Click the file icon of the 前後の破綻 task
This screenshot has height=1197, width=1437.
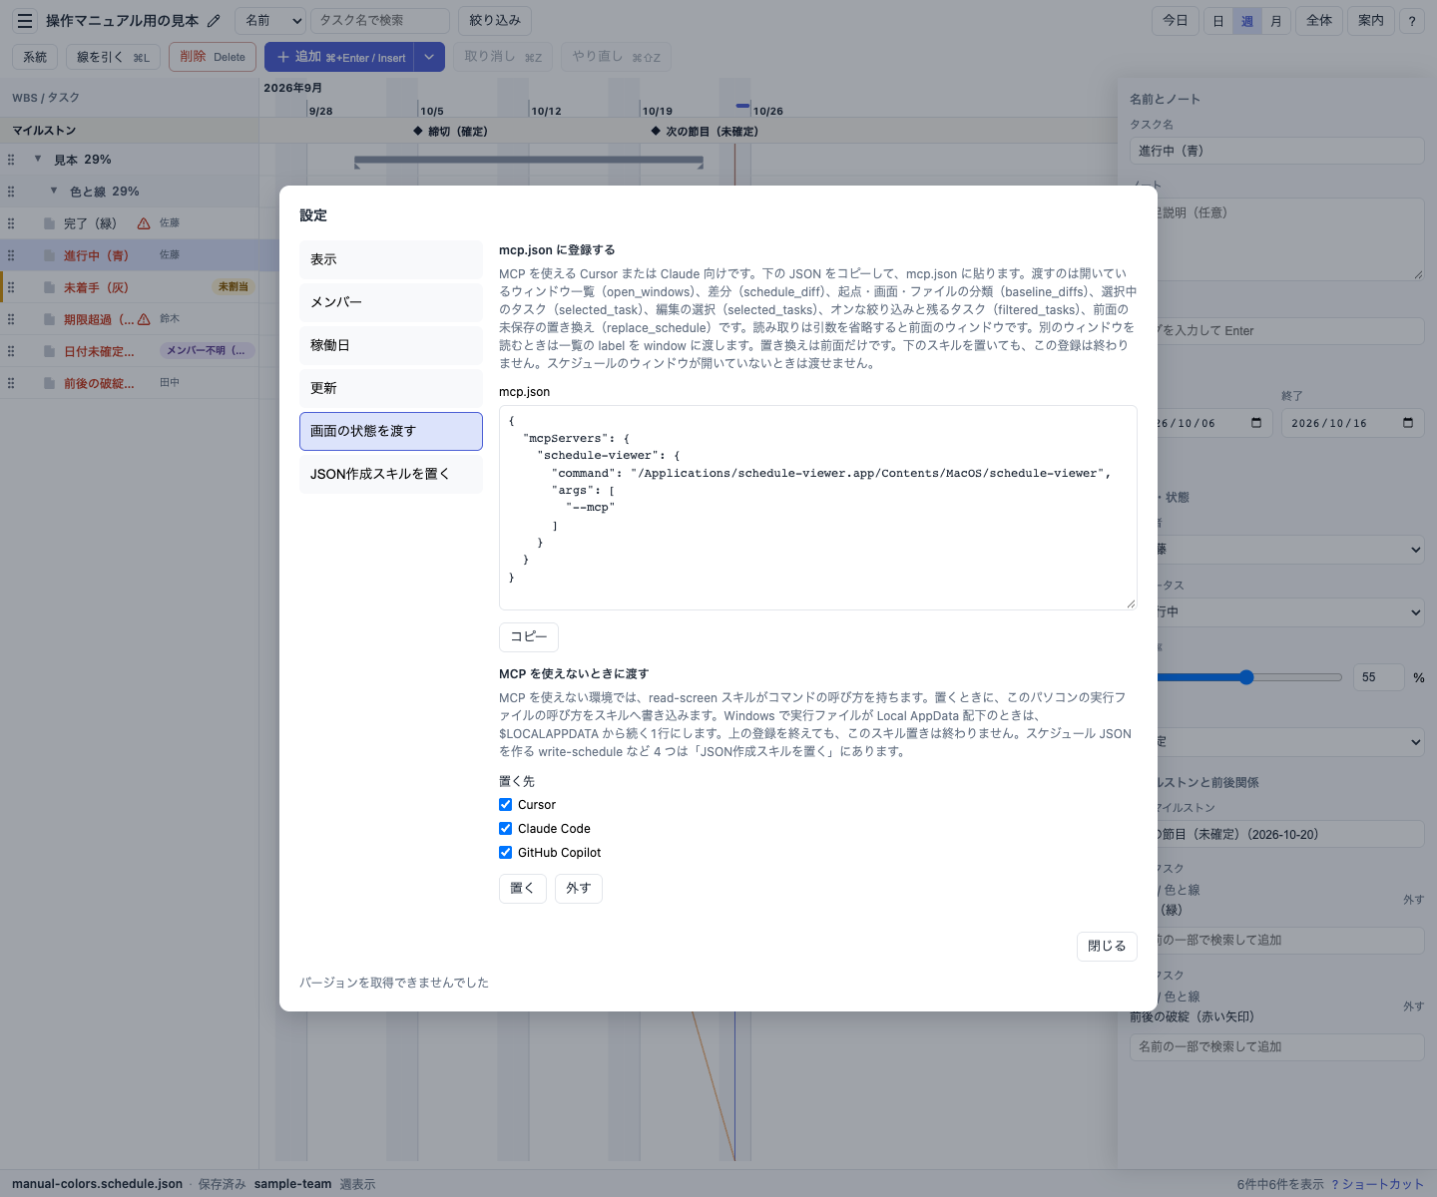pyautogui.click(x=49, y=383)
